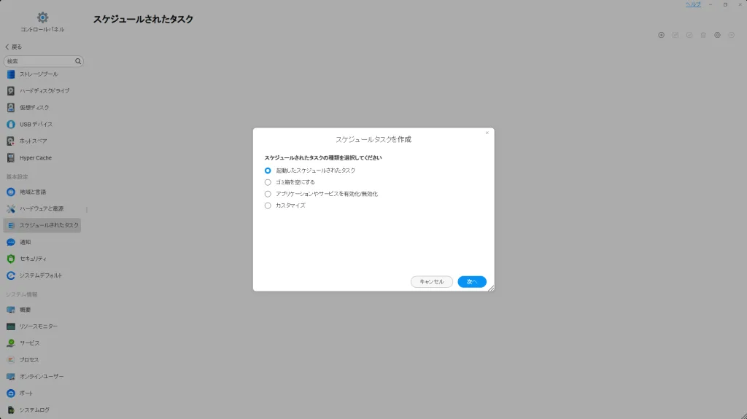Screen dimensions: 747x419
Task: Close the スケジュールタスクを作成 dialog
Action: point(487,133)
